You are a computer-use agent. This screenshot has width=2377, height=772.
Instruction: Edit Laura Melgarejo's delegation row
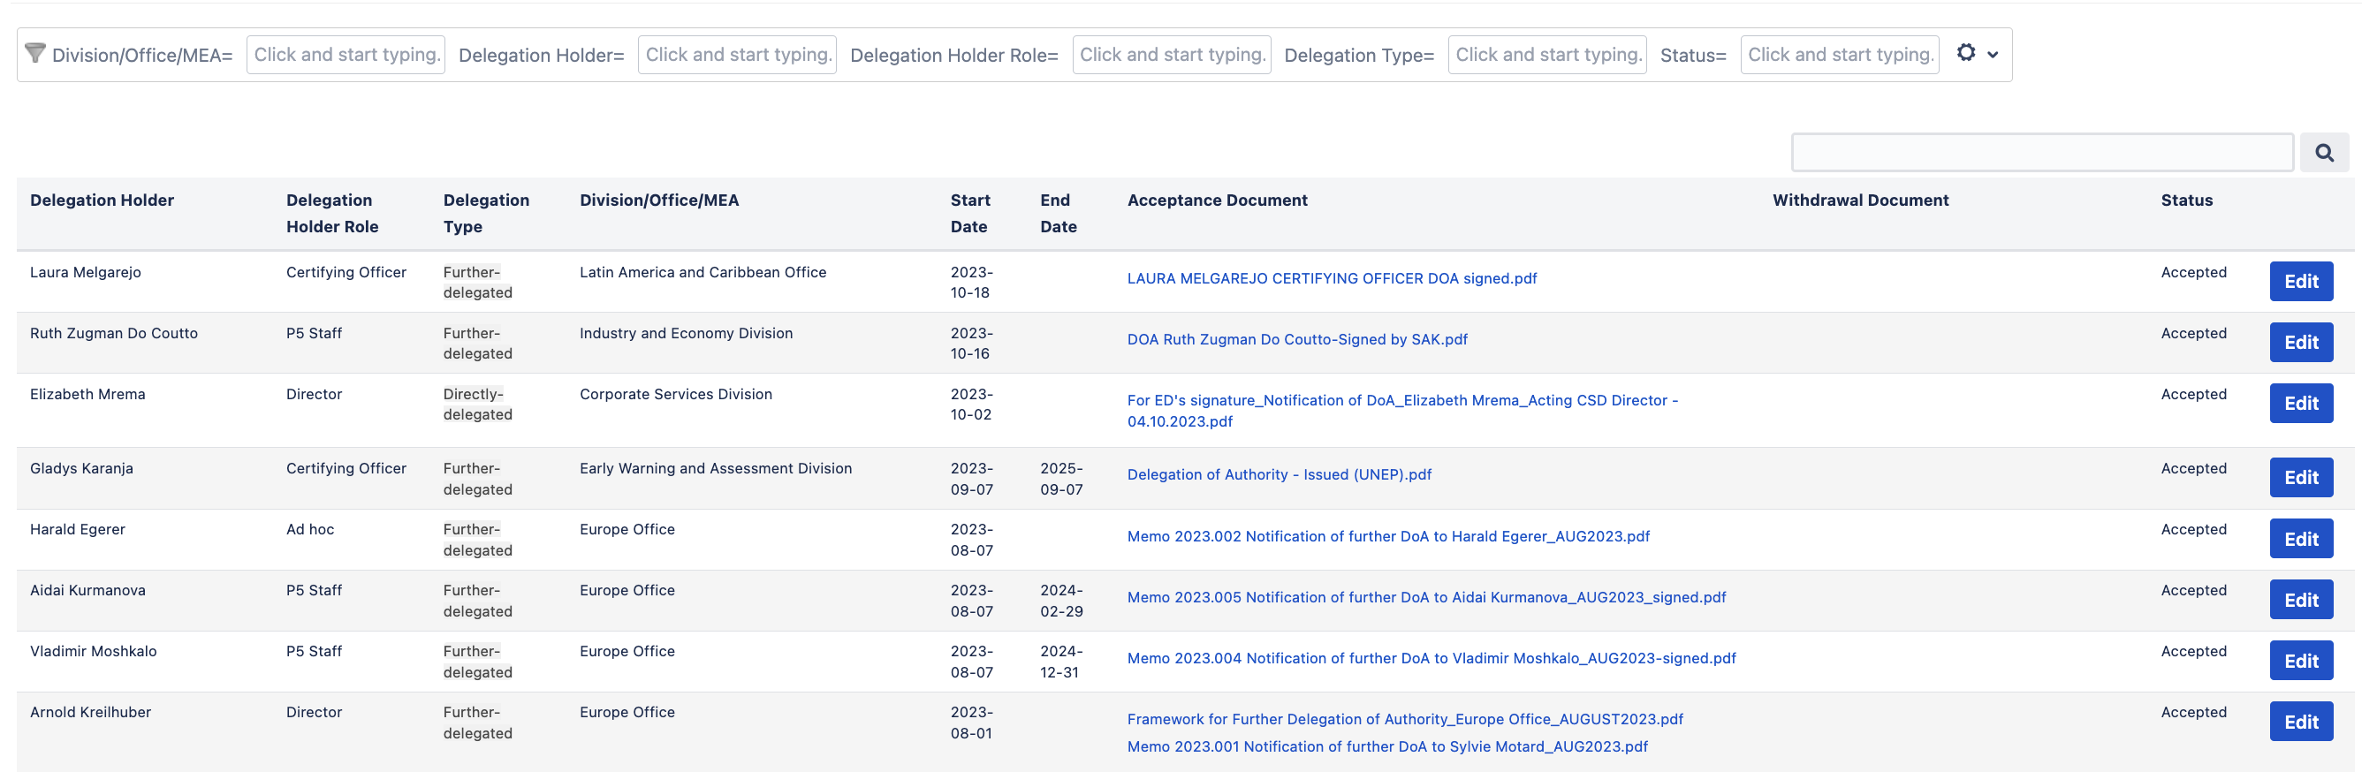(x=2301, y=281)
